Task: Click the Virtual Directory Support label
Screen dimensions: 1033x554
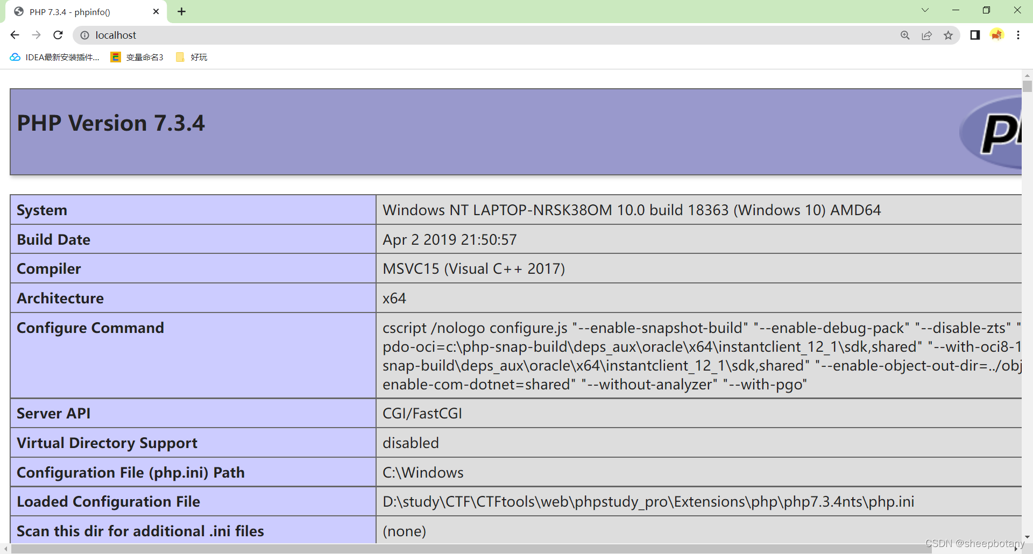Action: (107, 443)
